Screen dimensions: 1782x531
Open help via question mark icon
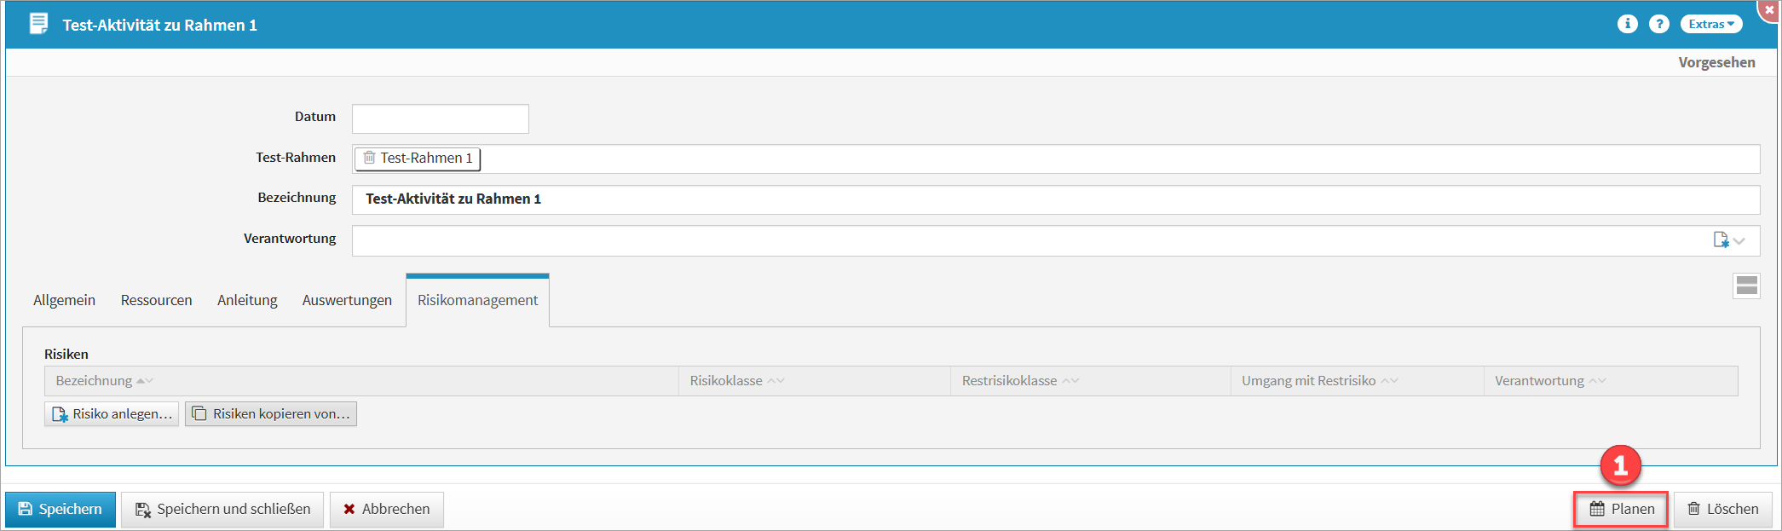[x=1658, y=24]
